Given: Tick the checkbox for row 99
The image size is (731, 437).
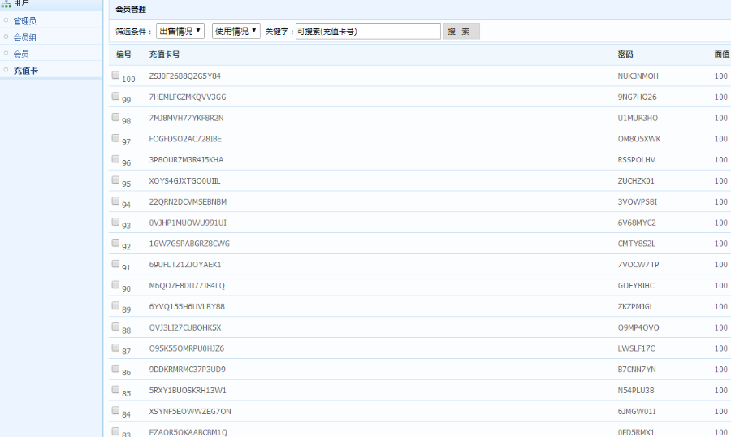Looking at the screenshot, I should pyautogui.click(x=115, y=96).
